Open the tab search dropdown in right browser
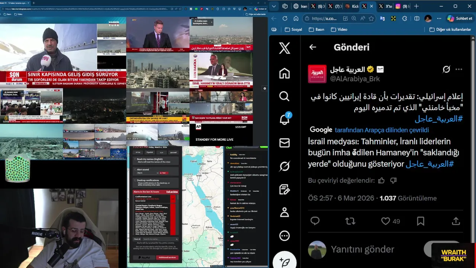 click(274, 6)
